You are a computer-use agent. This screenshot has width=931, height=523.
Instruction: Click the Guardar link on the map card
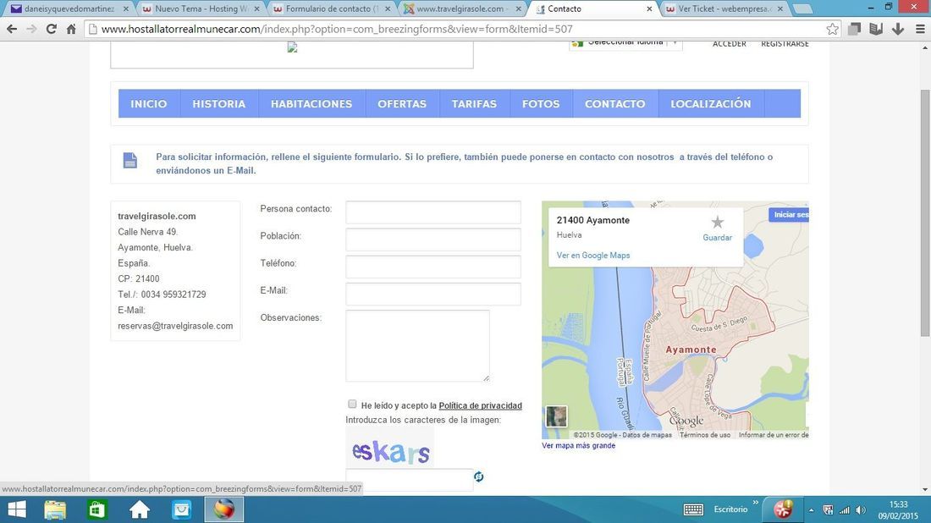click(717, 238)
